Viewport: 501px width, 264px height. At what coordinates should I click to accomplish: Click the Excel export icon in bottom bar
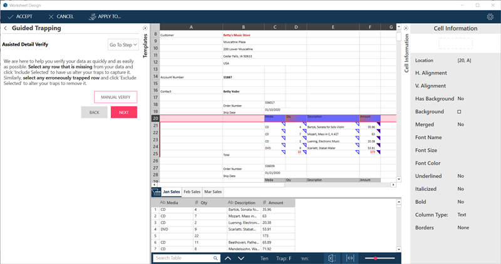click(331, 258)
